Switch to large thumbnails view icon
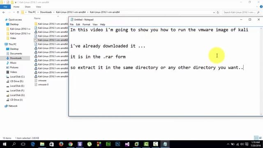The width and height of the screenshot is (263, 148). point(261,138)
